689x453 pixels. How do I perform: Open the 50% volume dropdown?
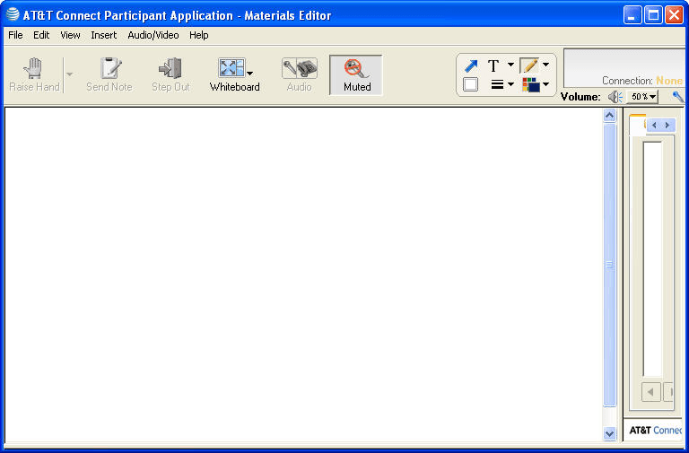pos(642,97)
